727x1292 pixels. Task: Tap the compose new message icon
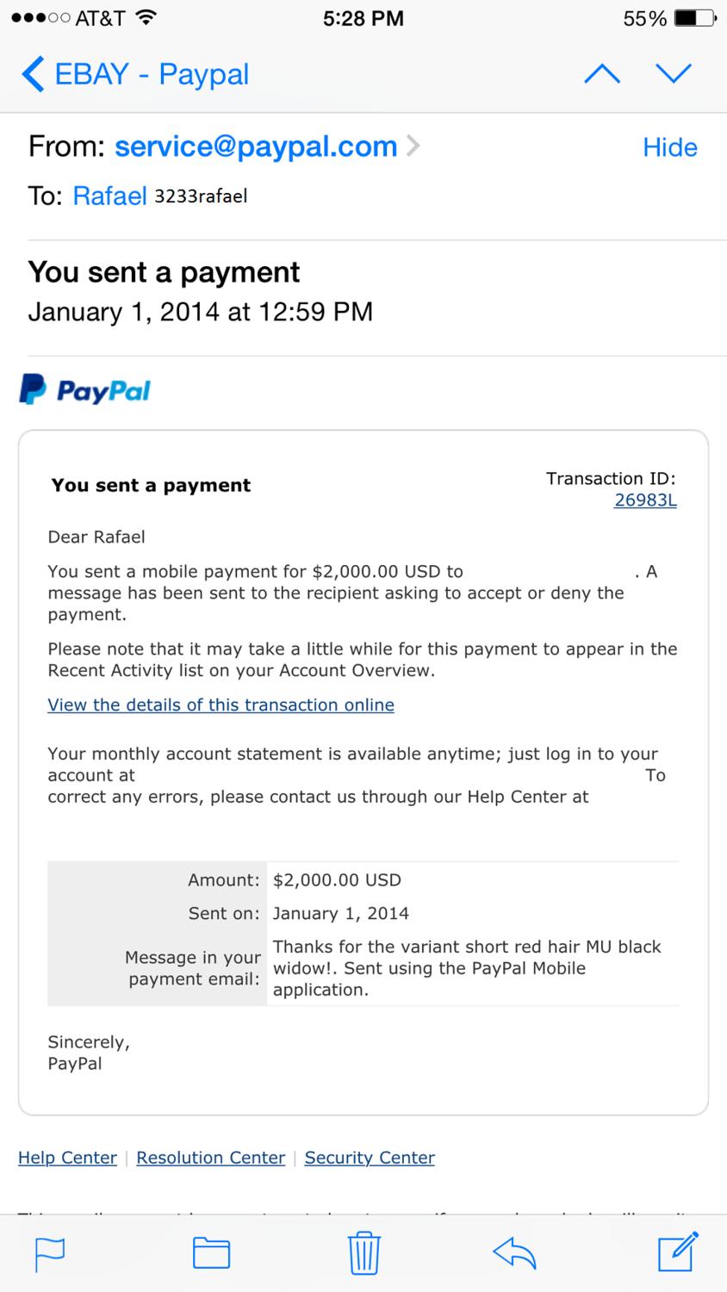tap(677, 1252)
